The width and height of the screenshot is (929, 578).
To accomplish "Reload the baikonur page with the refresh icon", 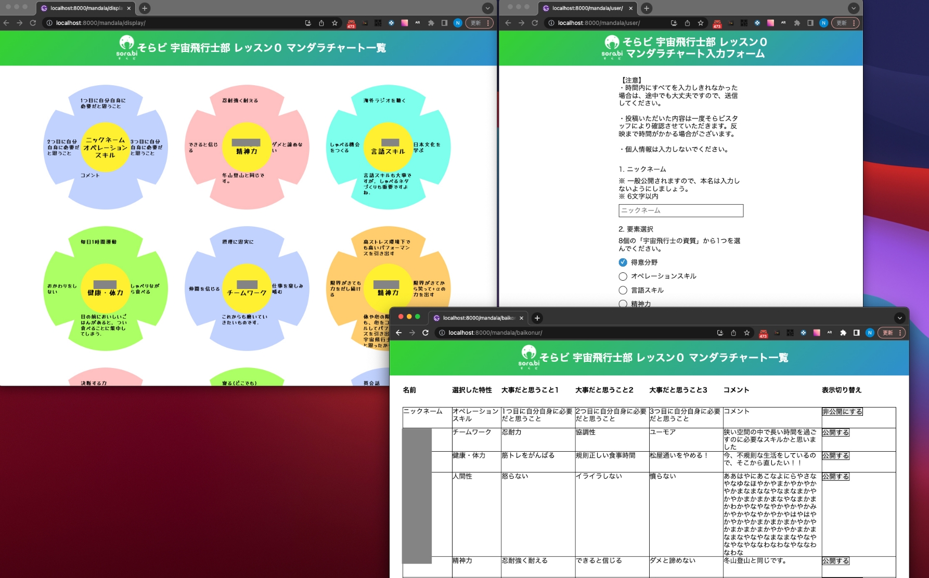I will pos(425,333).
